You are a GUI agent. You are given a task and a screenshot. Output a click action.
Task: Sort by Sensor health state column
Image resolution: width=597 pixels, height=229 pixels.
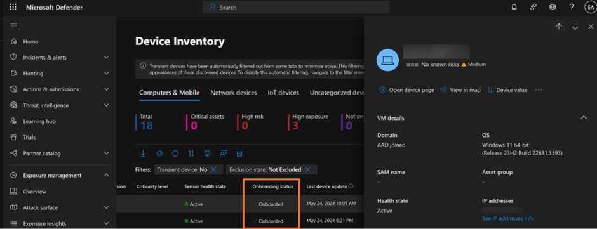tap(205, 186)
